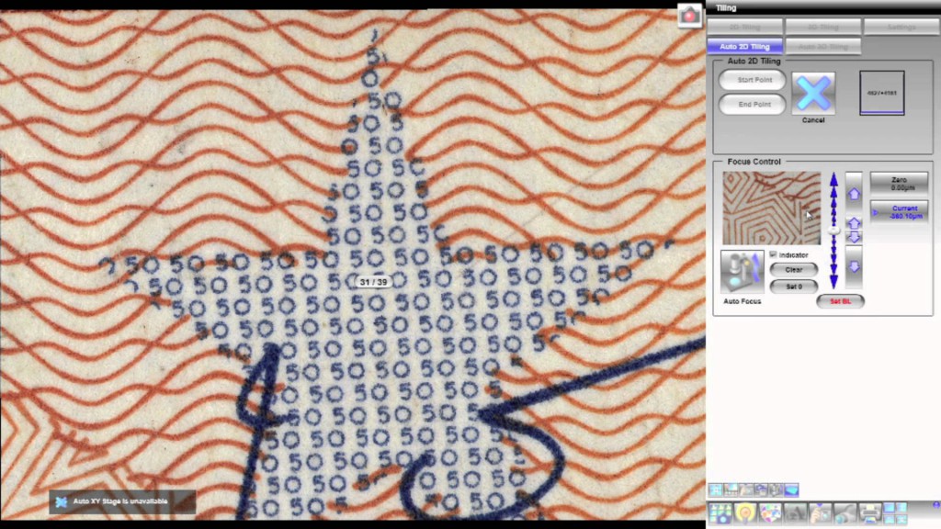Click the small focus down arrow
This screenshot has width=941, height=529.
854,238
